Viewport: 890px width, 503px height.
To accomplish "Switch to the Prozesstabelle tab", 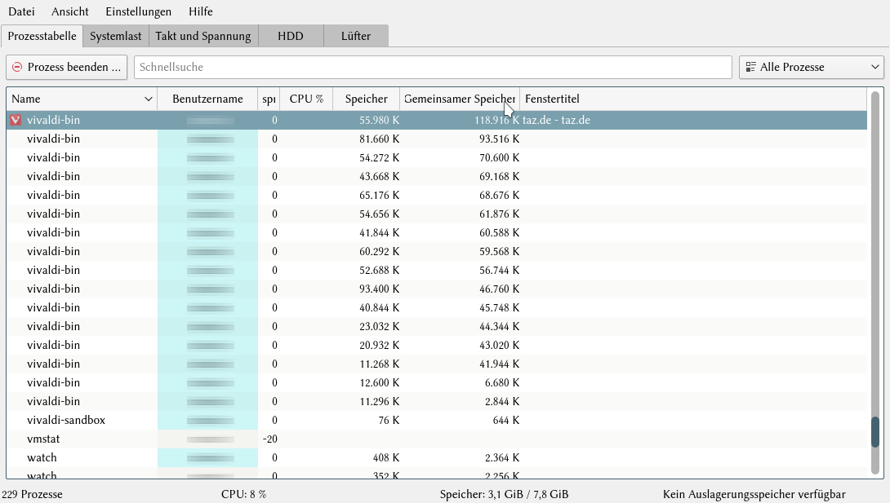I will tap(42, 36).
